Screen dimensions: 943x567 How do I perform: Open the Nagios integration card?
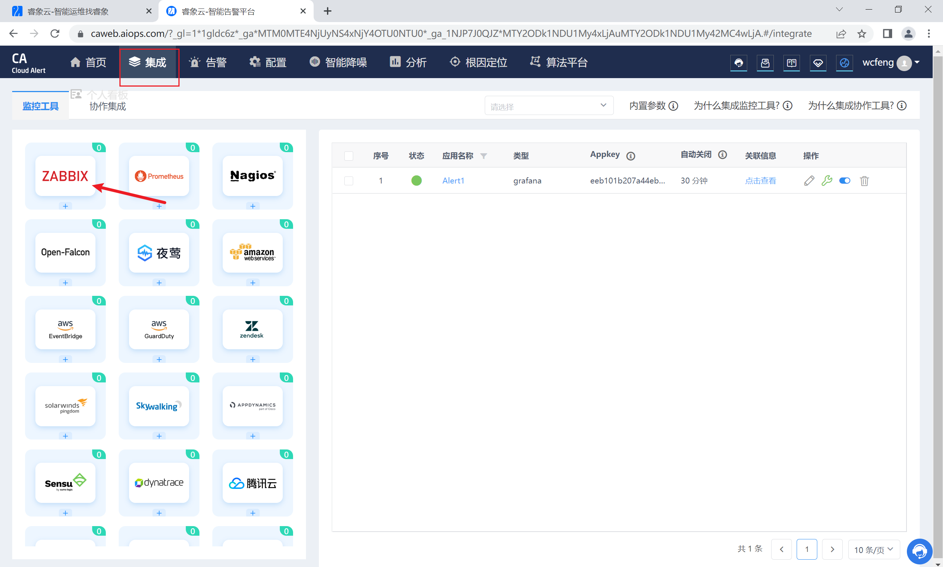pos(253,176)
